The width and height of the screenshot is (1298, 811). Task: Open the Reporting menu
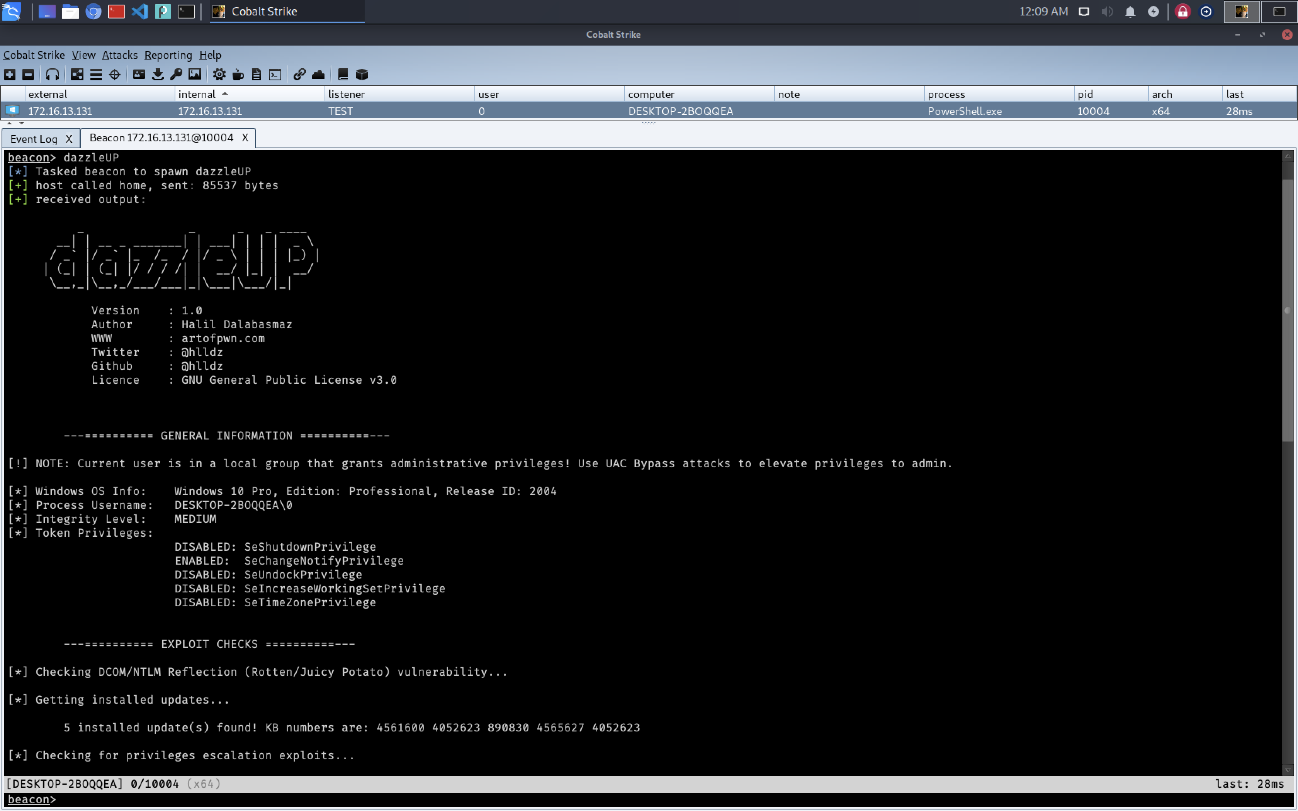[x=168, y=55]
